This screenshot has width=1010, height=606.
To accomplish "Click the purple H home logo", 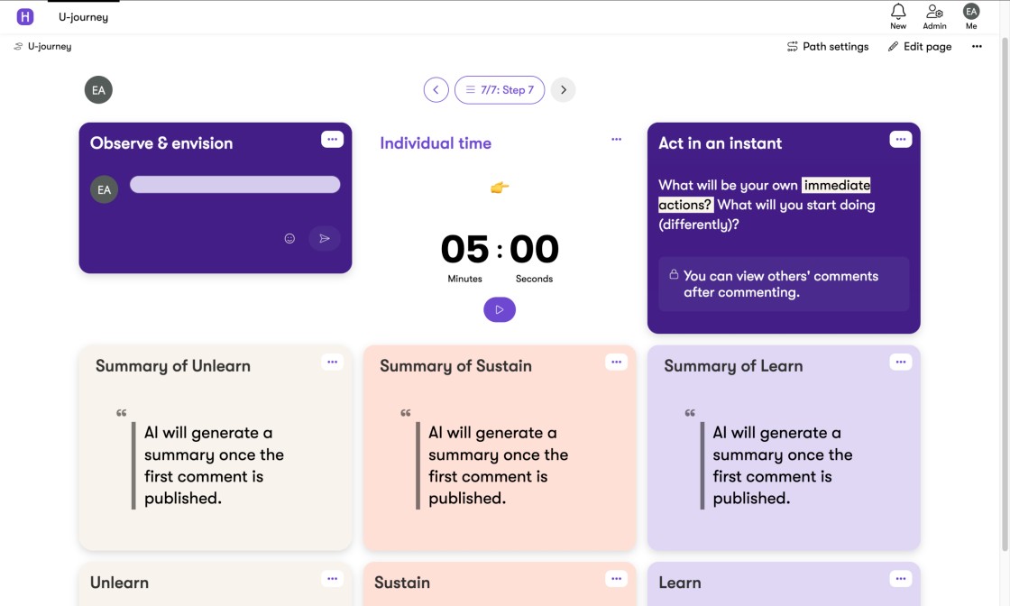I will click(25, 16).
